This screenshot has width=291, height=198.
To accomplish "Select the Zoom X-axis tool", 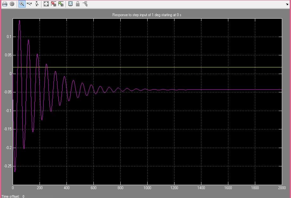I will pyautogui.click(x=29, y=4).
